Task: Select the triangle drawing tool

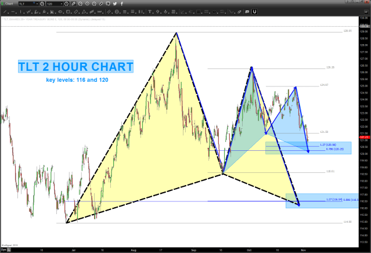Action: [84, 12]
